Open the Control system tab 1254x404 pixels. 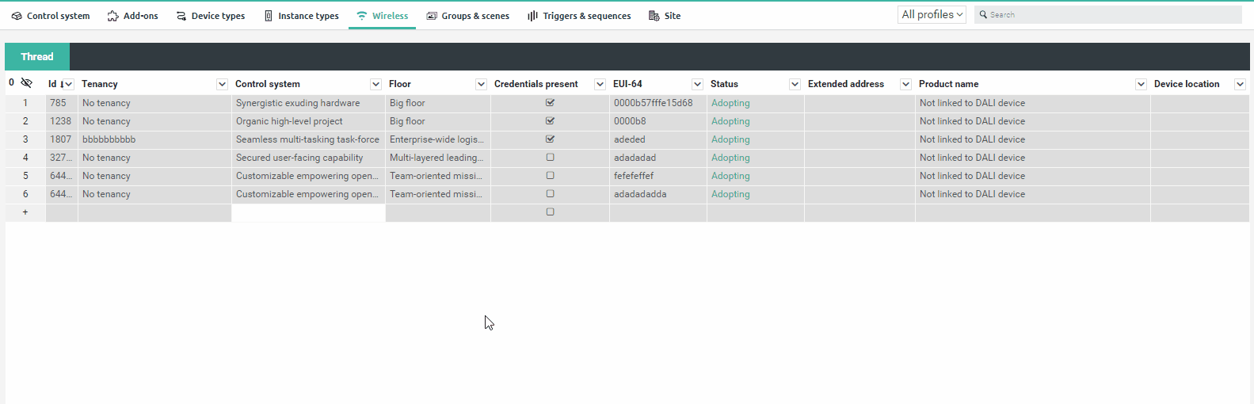coord(51,16)
